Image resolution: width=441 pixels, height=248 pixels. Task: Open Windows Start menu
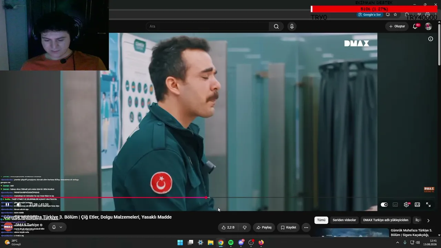pos(180,242)
